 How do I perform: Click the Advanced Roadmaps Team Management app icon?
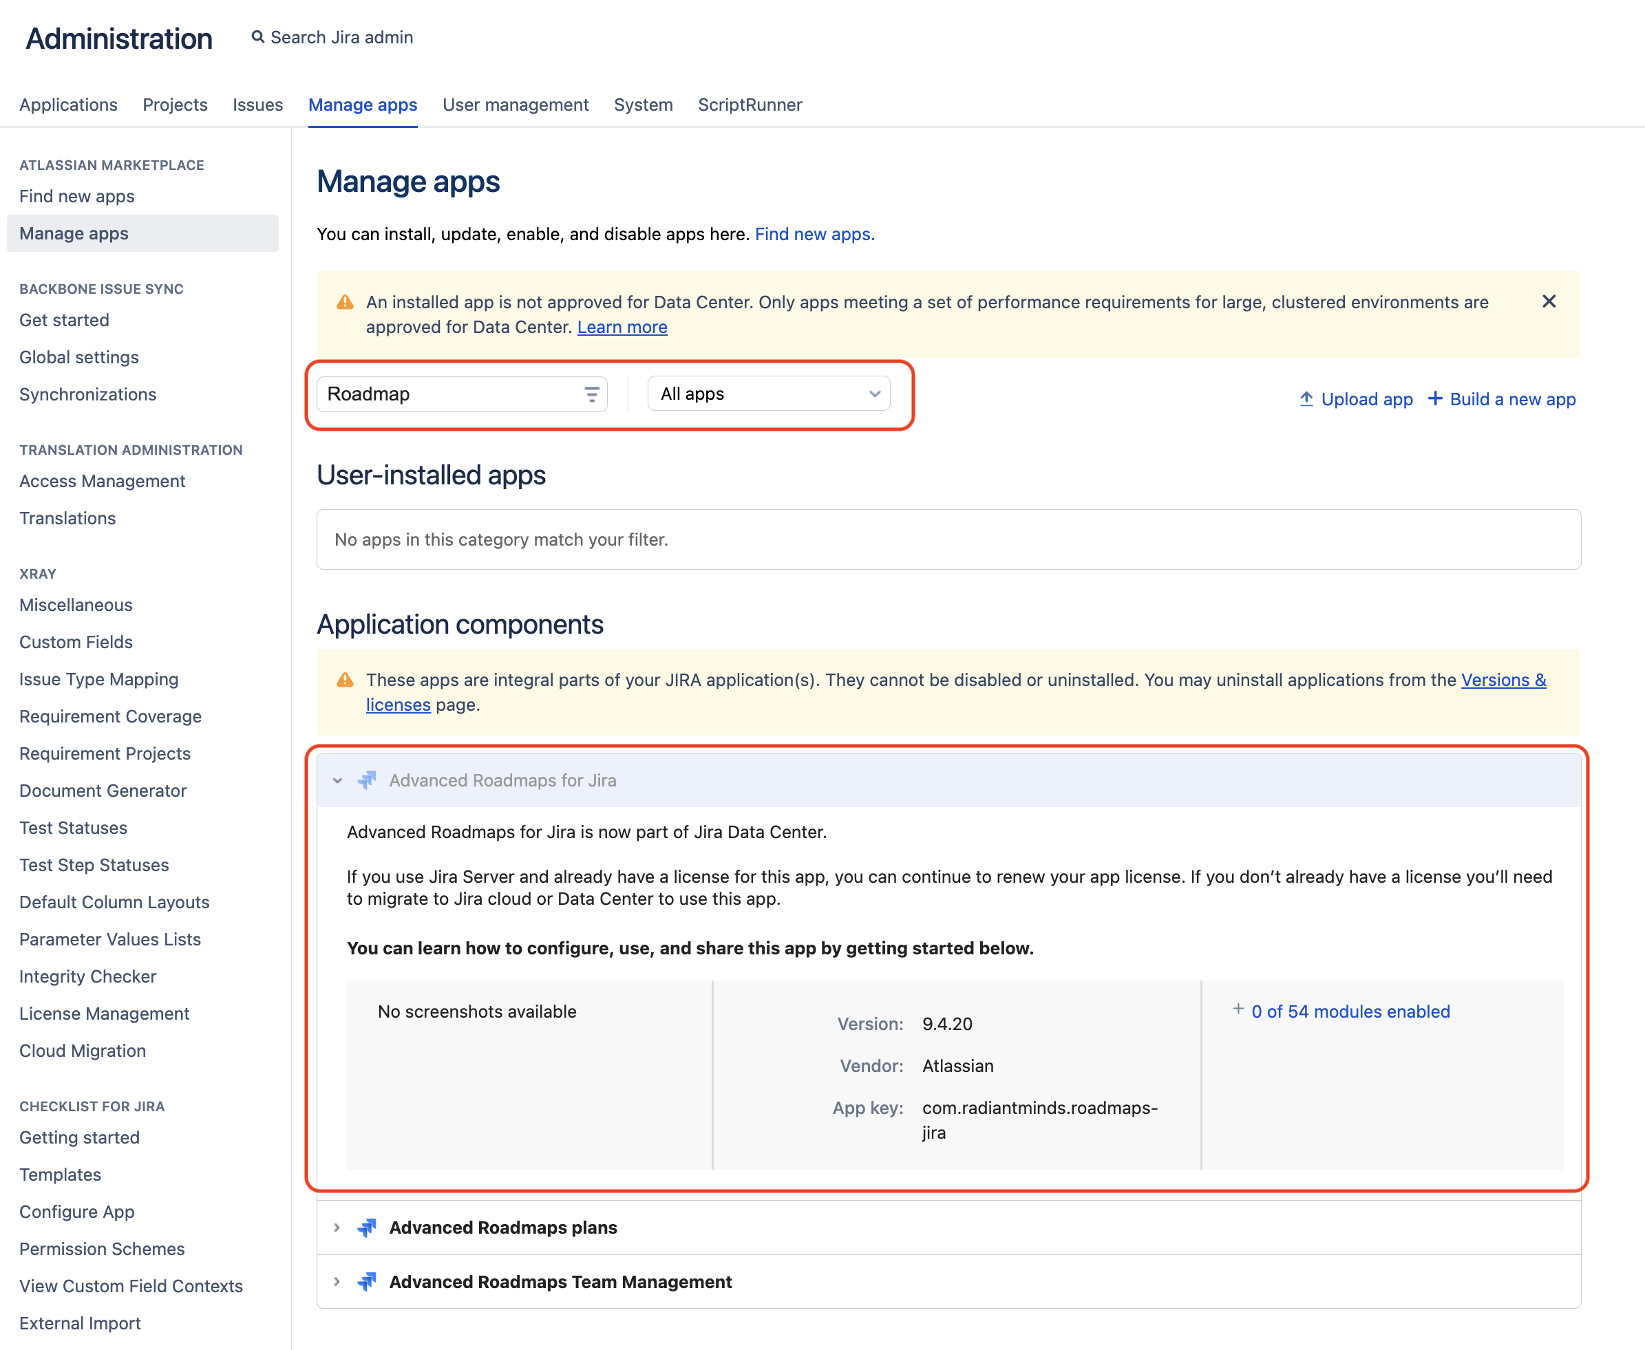pyautogui.click(x=367, y=1282)
